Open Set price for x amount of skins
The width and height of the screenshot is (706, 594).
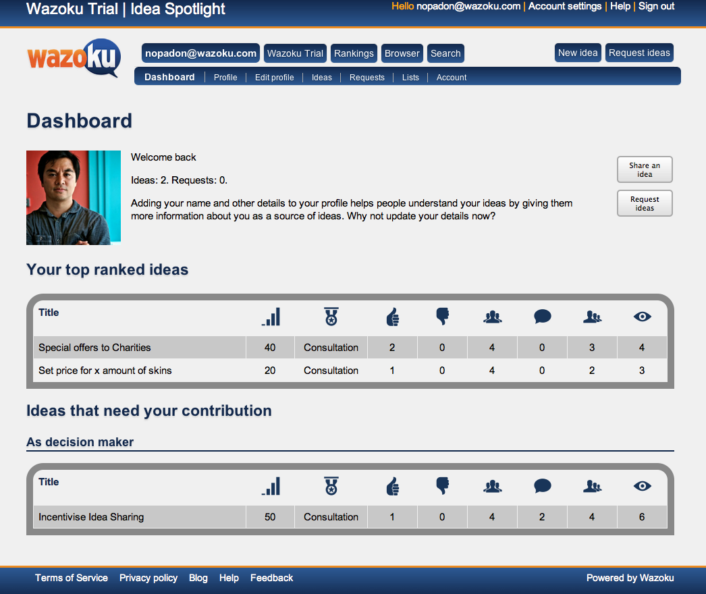point(105,371)
